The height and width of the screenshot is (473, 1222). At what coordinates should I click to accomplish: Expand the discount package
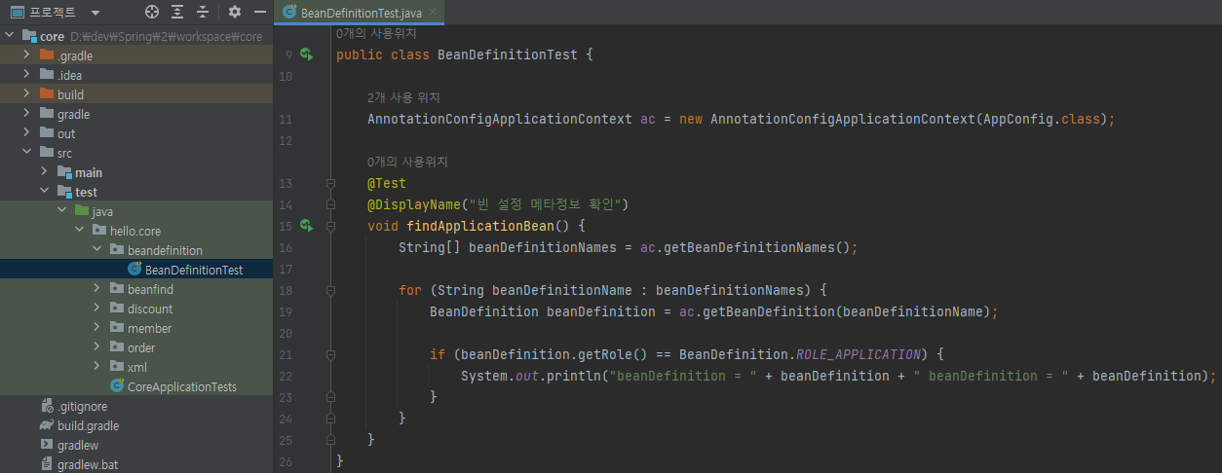(96, 309)
